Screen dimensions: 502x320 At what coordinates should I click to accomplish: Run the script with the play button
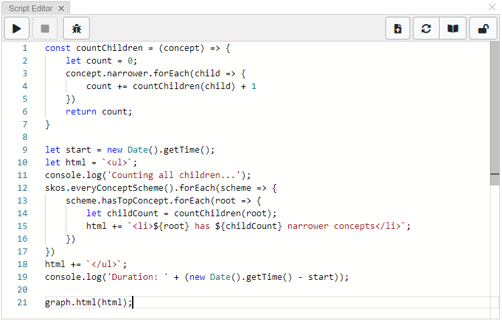17,29
